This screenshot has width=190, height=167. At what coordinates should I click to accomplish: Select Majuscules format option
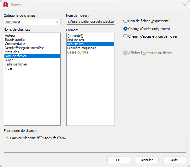tap(91, 40)
